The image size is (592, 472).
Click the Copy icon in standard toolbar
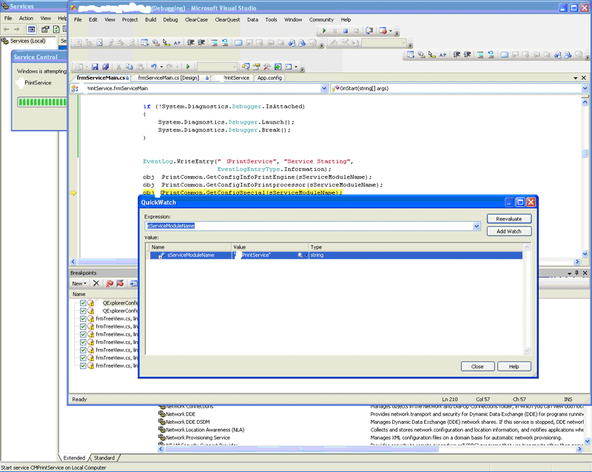[x=129, y=67]
